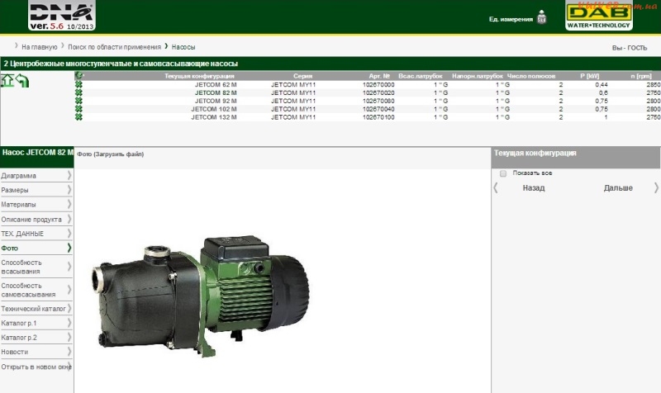
Task: Click 'Ед. измерения' label
Action: pyautogui.click(x=511, y=19)
